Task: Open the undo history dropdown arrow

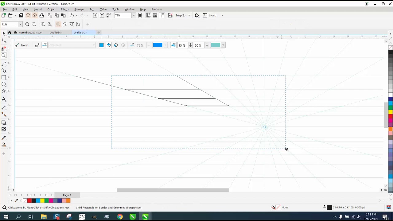Action: click(x=76, y=15)
